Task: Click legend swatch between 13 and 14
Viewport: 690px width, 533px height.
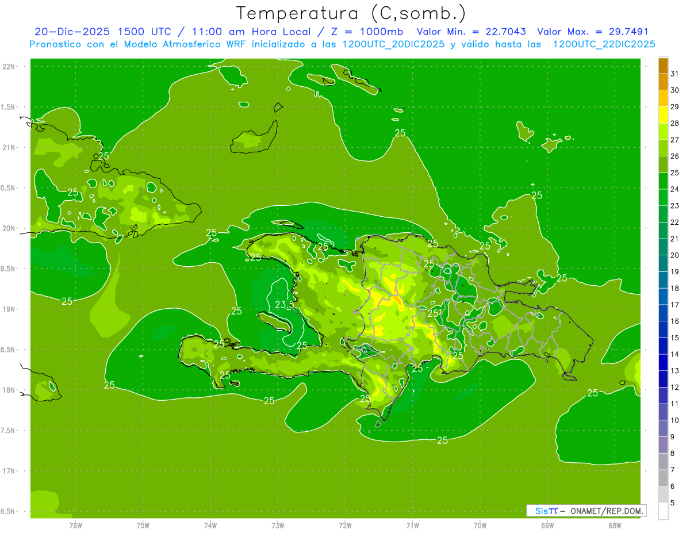Action: (663, 363)
